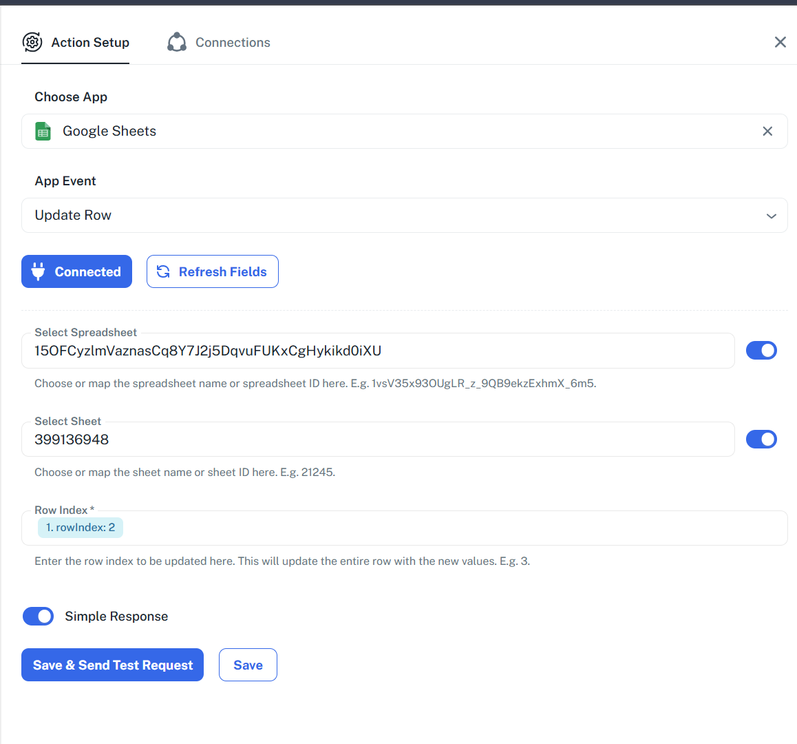The width and height of the screenshot is (797, 744).
Task: Open the Update Row event selector
Action: click(404, 215)
